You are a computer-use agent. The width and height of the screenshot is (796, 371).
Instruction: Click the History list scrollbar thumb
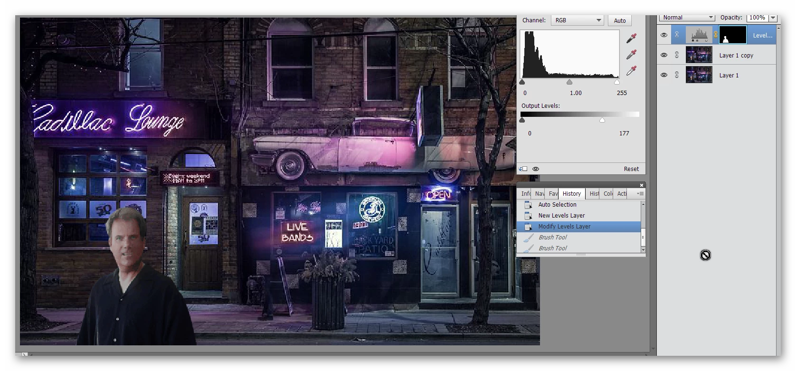643,236
